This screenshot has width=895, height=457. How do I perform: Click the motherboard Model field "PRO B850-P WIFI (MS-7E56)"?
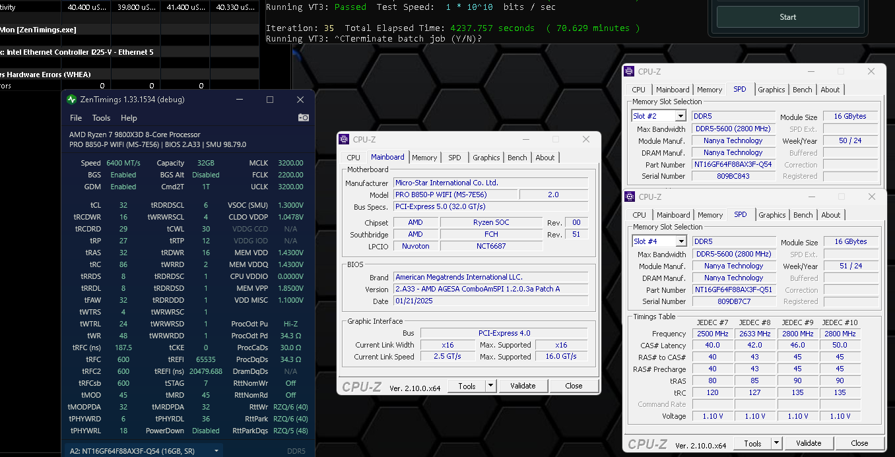[455, 195]
